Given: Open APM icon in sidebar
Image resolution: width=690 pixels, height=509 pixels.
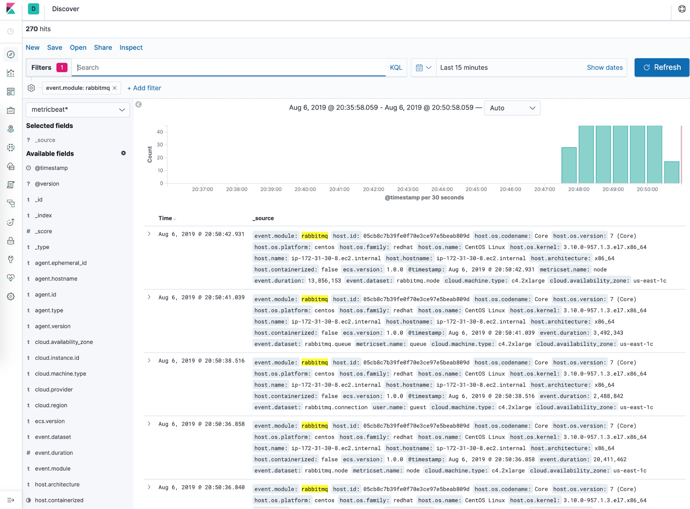Looking at the screenshot, I should point(11,203).
